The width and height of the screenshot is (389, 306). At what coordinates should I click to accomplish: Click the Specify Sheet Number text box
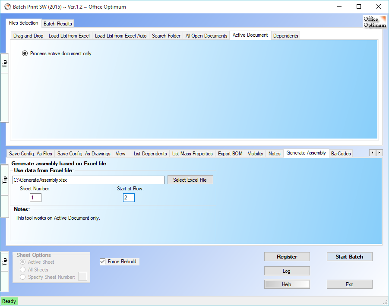(82, 276)
